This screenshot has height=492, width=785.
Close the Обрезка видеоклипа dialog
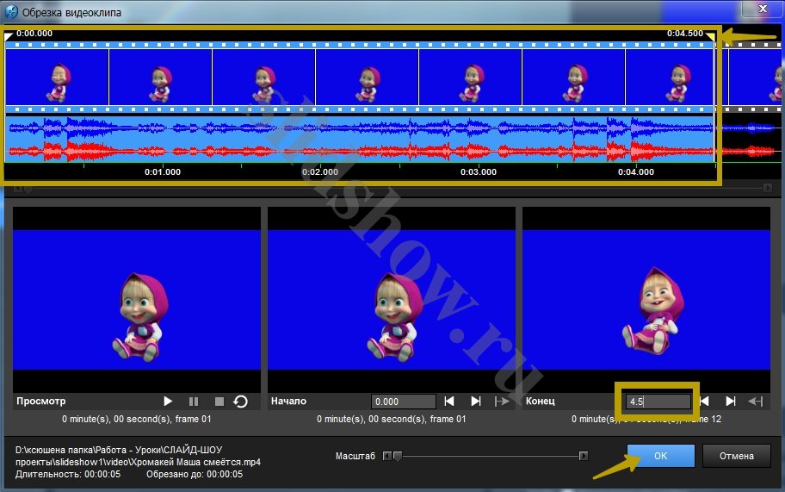point(763,9)
